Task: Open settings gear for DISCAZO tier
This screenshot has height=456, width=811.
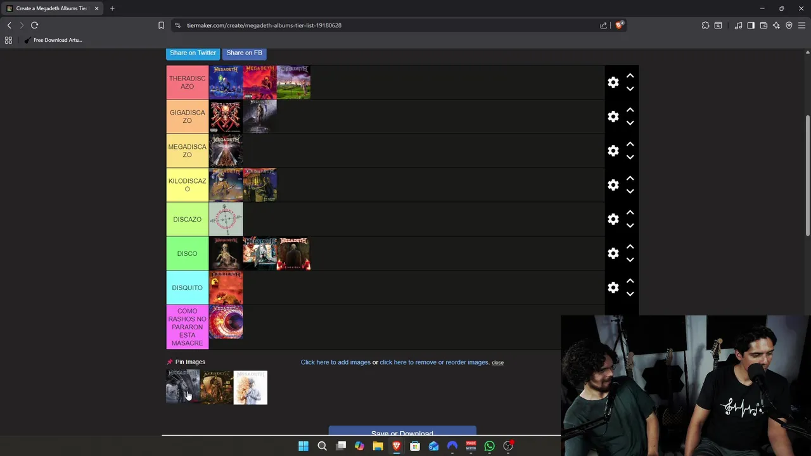Action: coord(613,219)
